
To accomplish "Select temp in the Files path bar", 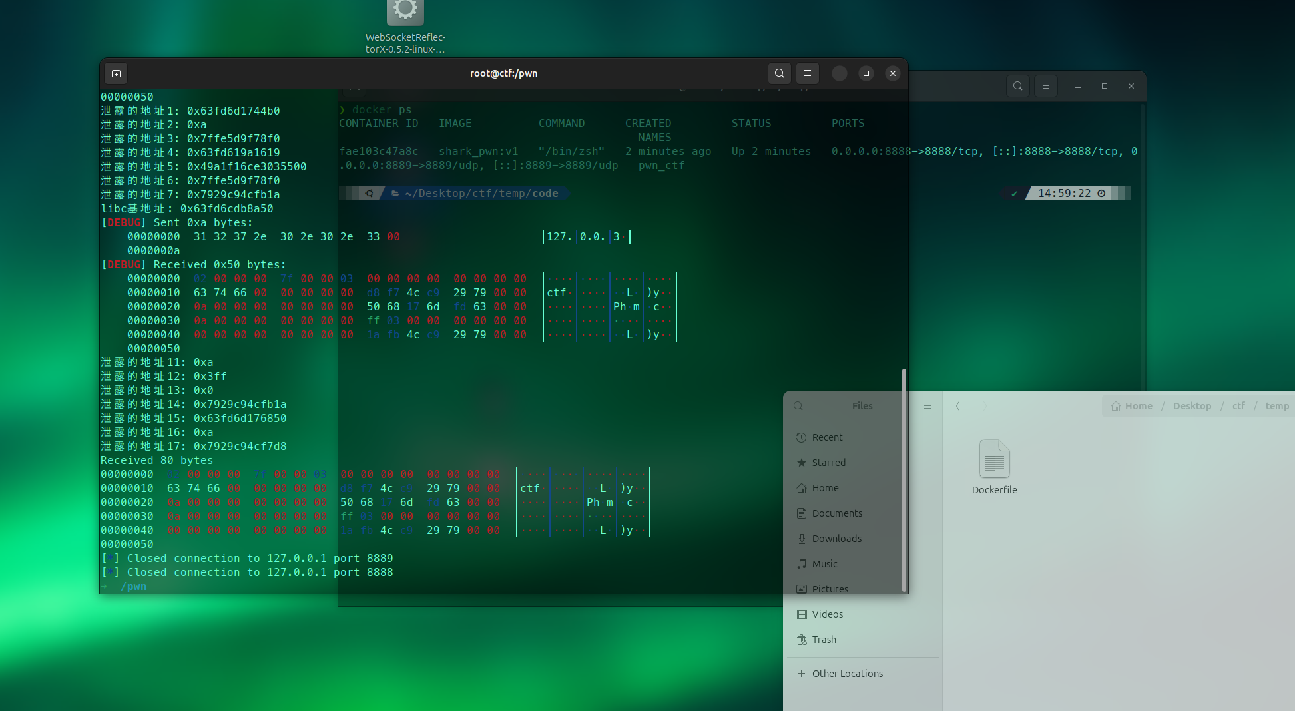I will pyautogui.click(x=1277, y=406).
